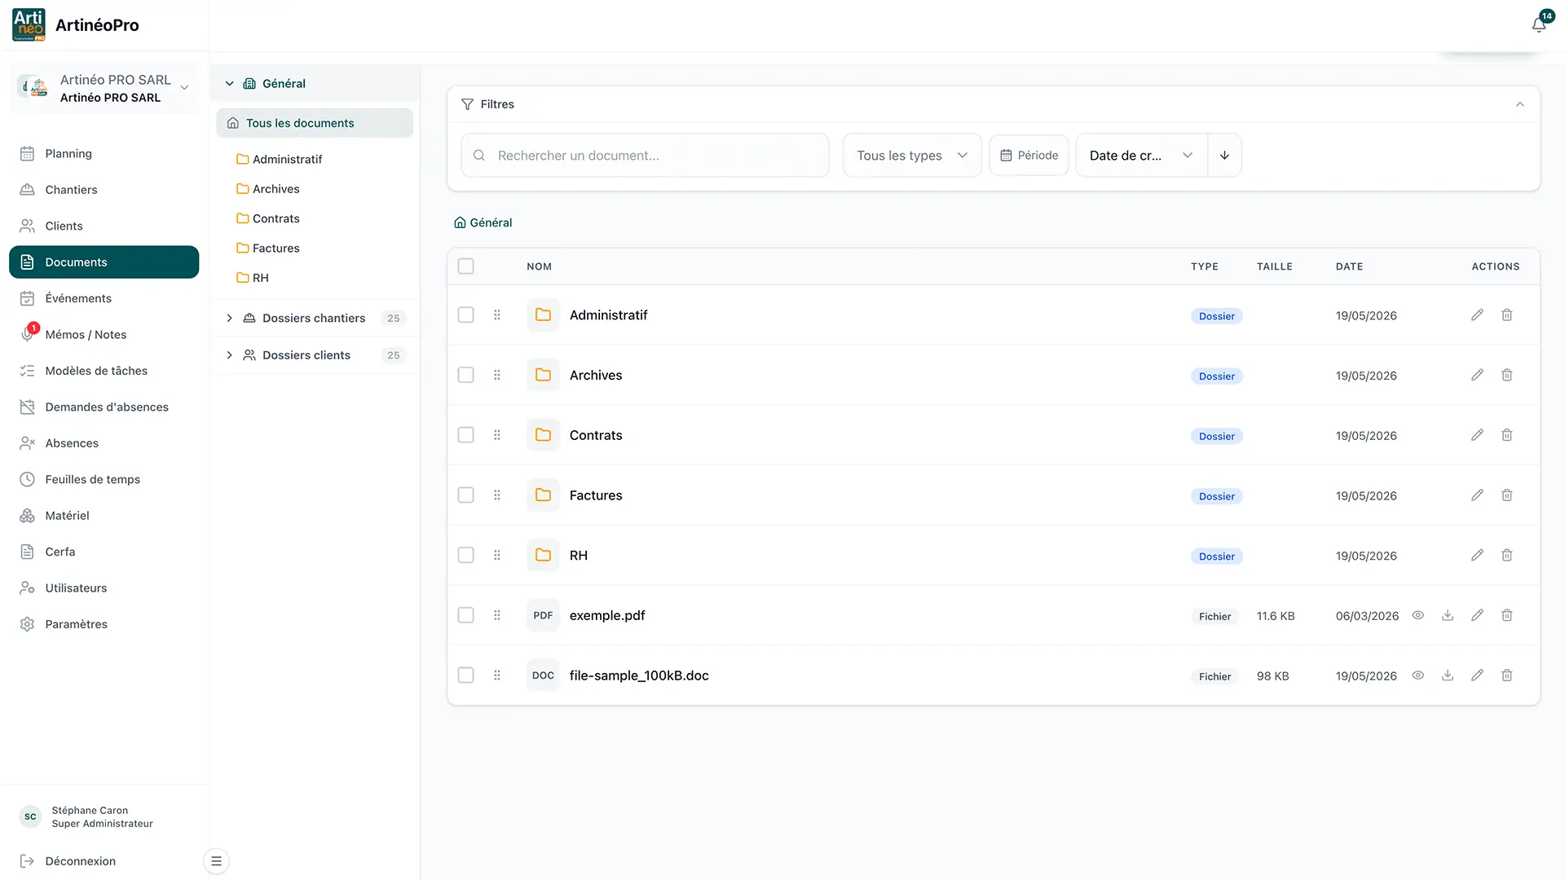Tick the select-all checkbox in table header
This screenshot has height=880, width=1565.
point(465,266)
